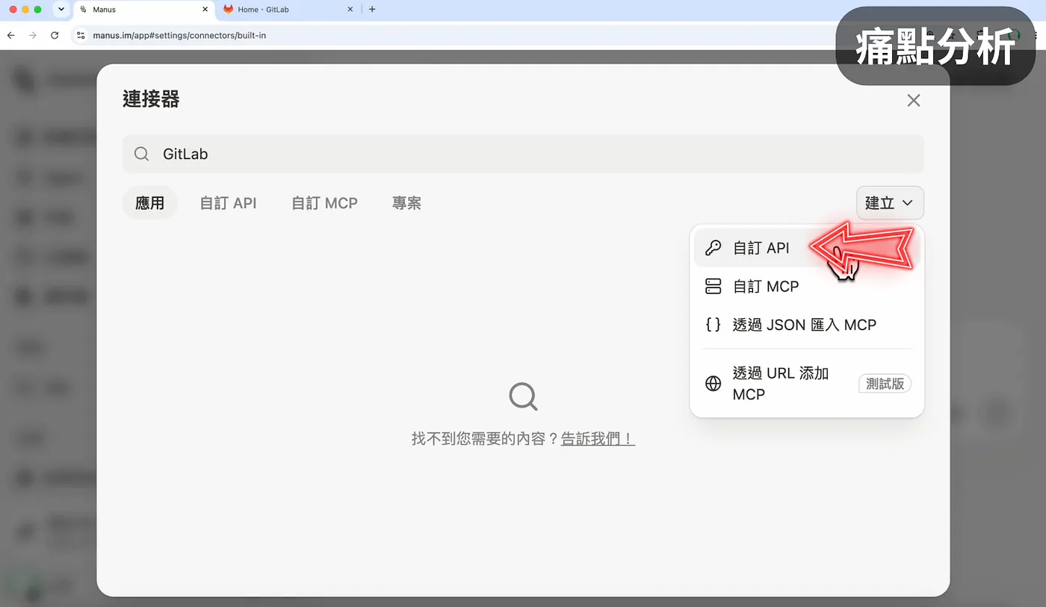
Task: Click the braces icon for JSON import
Action: [x=714, y=325]
